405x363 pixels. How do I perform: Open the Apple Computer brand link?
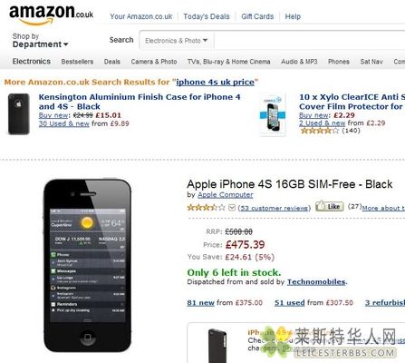[x=226, y=195]
